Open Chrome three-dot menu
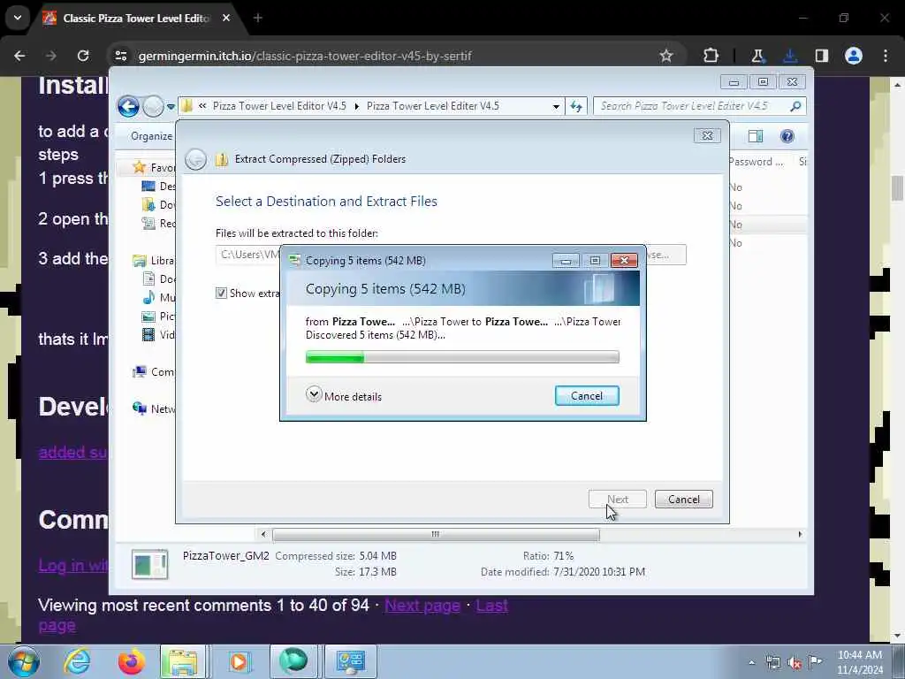This screenshot has height=679, width=905. [x=886, y=56]
